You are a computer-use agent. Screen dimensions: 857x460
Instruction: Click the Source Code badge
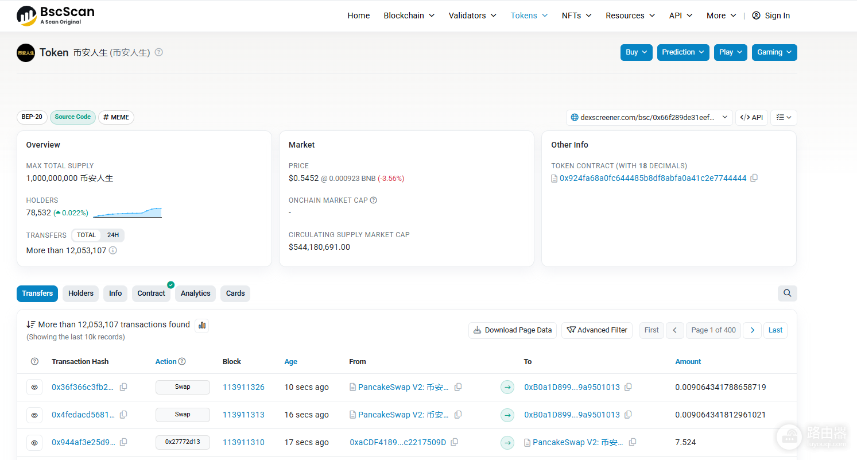pos(73,117)
